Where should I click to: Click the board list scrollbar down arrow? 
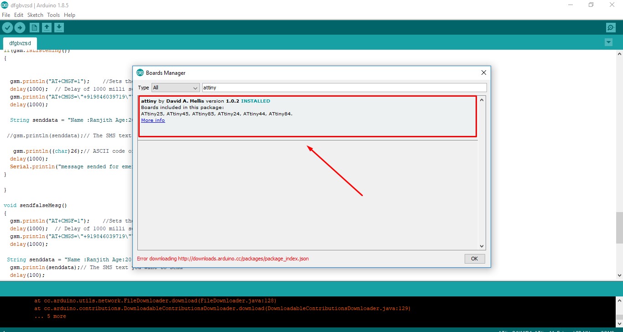pyautogui.click(x=482, y=246)
